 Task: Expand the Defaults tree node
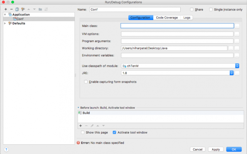(5, 23)
